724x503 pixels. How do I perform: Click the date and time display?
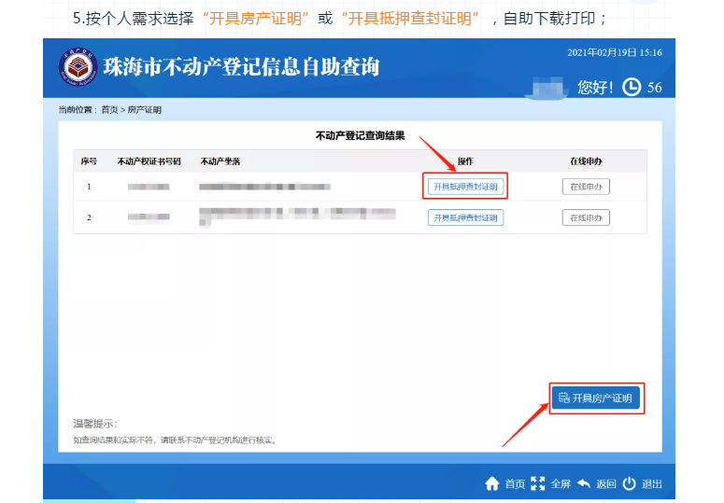[614, 52]
